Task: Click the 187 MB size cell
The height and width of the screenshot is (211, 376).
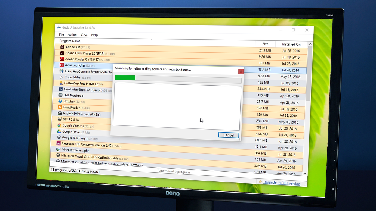Action: [264, 63]
